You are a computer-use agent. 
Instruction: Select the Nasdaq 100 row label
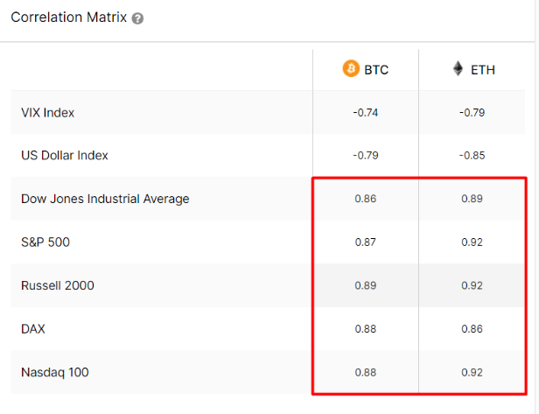click(x=55, y=372)
